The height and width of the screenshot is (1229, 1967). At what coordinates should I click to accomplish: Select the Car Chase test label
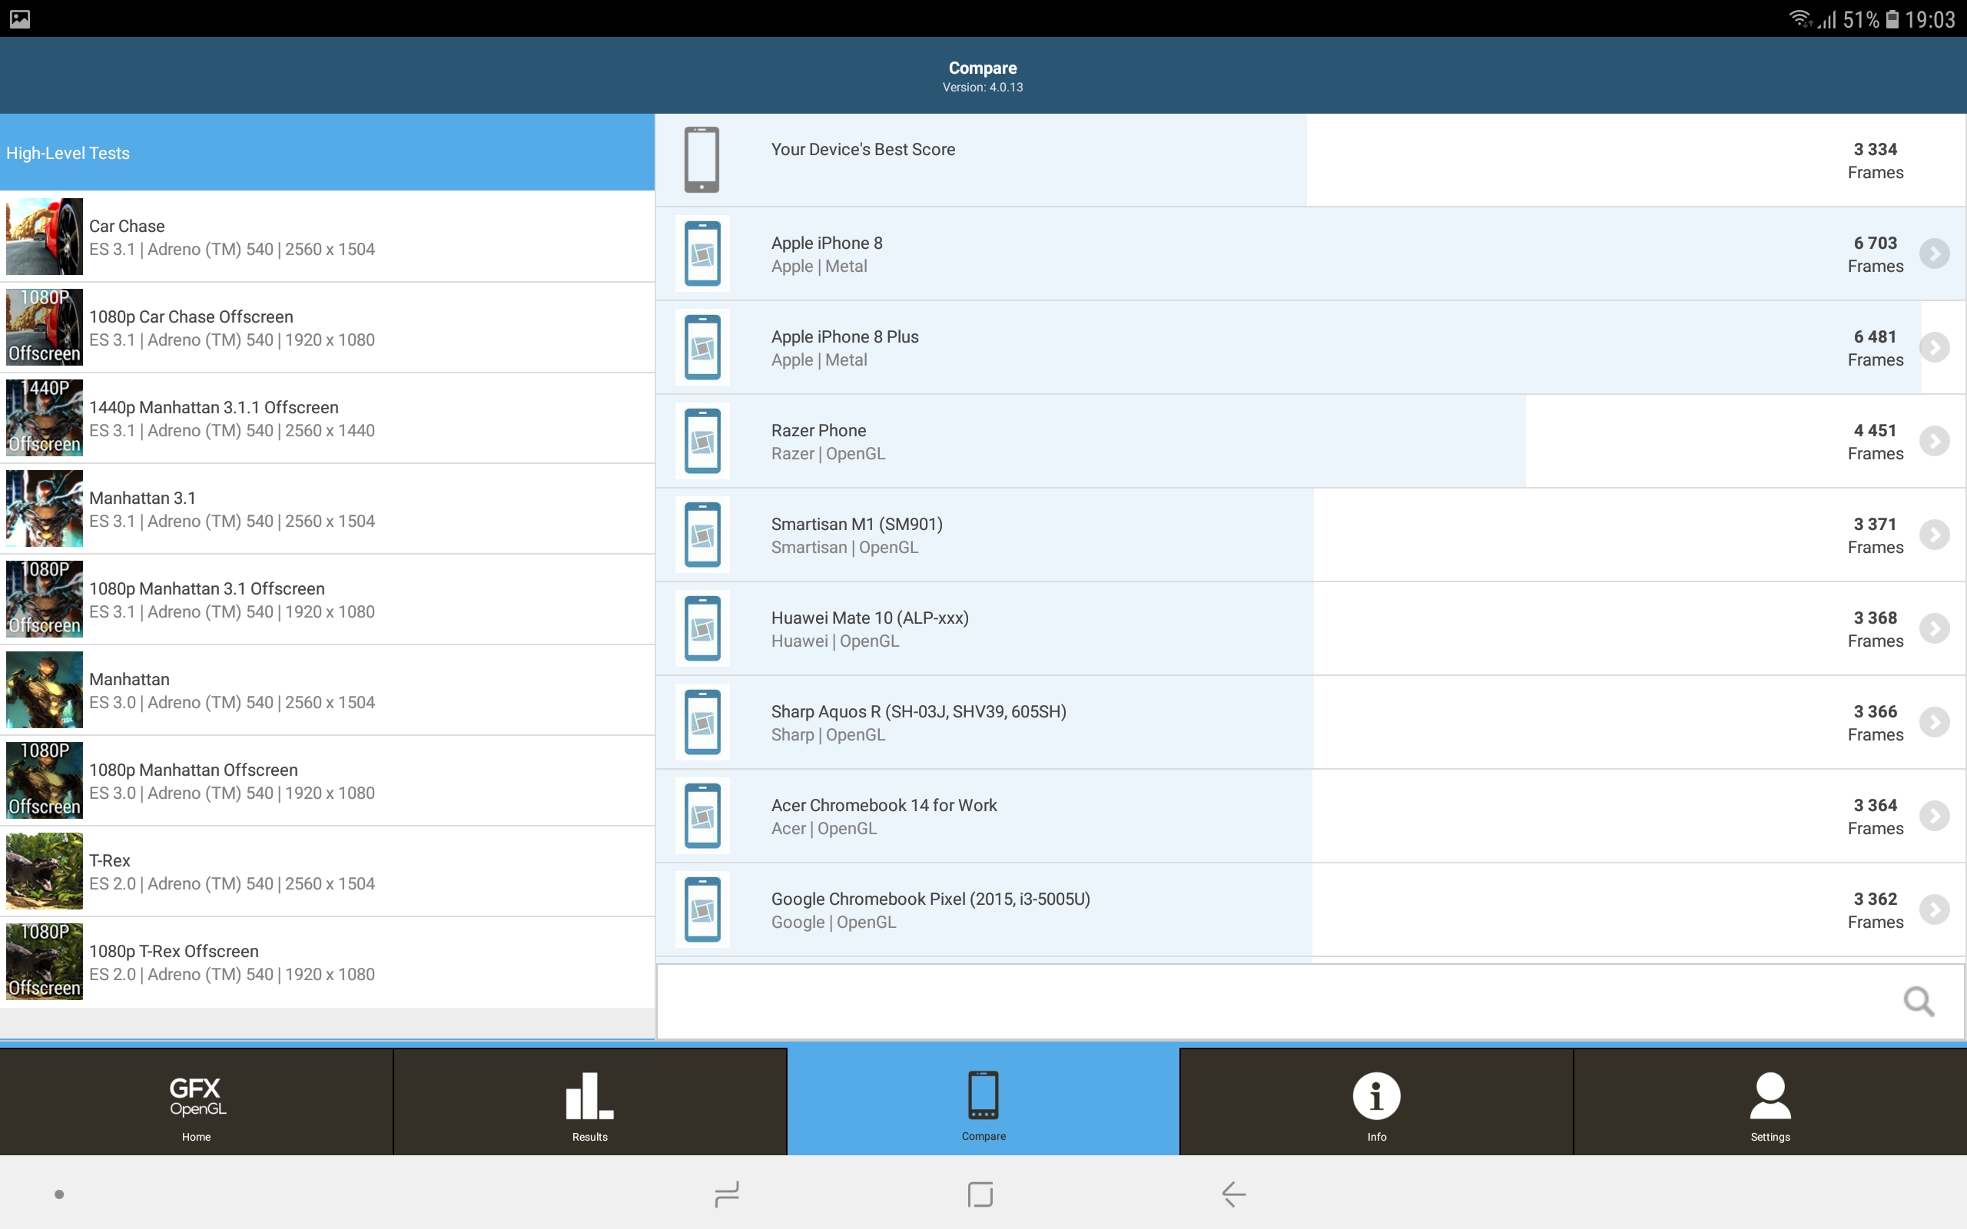[127, 226]
